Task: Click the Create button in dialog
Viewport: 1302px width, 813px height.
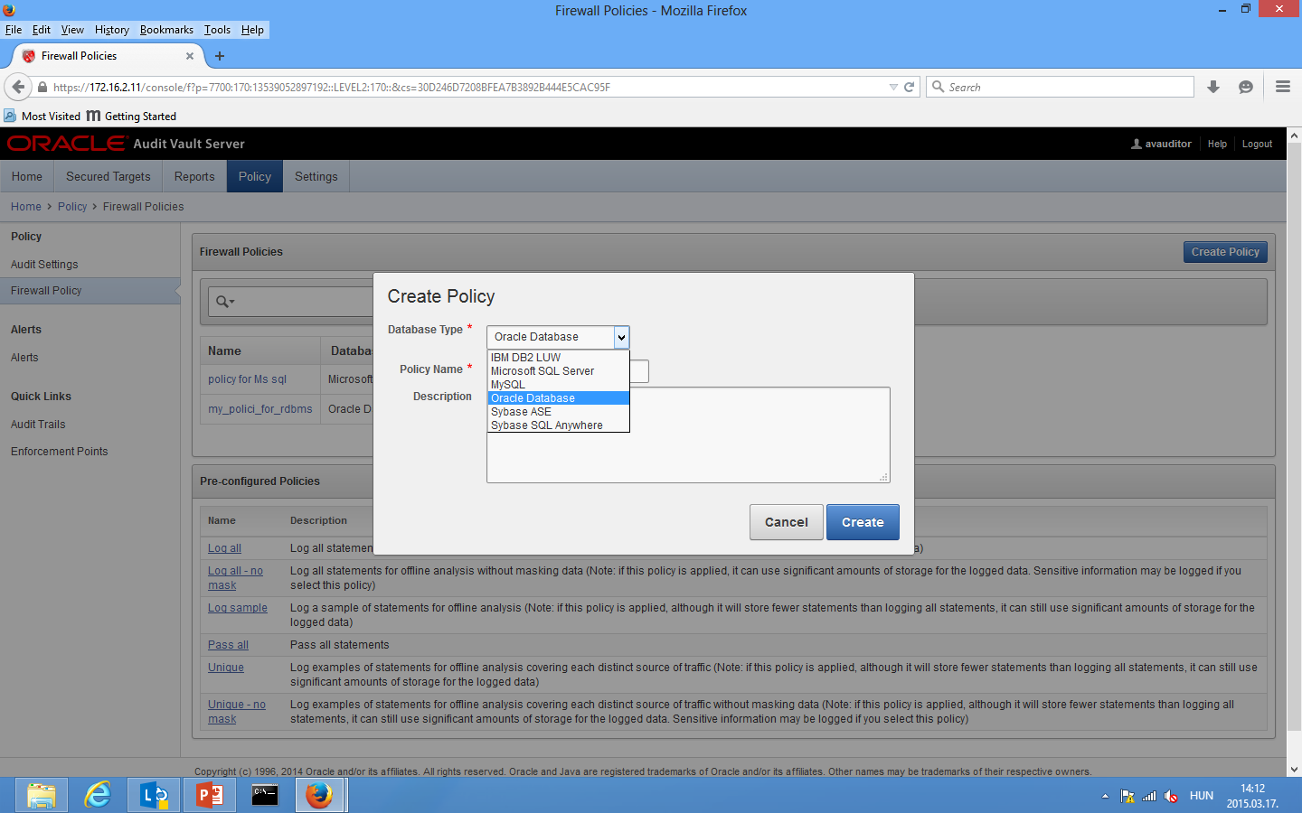Action: 863,522
